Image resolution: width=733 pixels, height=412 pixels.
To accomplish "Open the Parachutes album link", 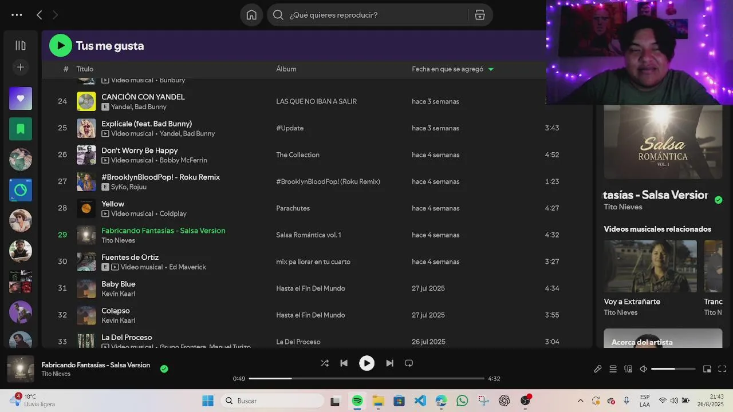I will point(293,208).
